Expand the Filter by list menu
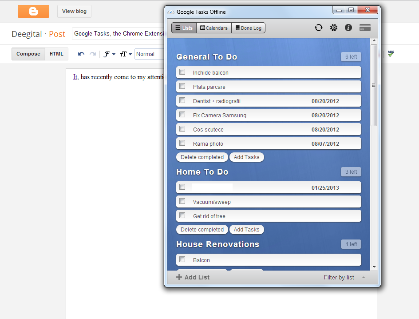The image size is (419, 319). 344,278
